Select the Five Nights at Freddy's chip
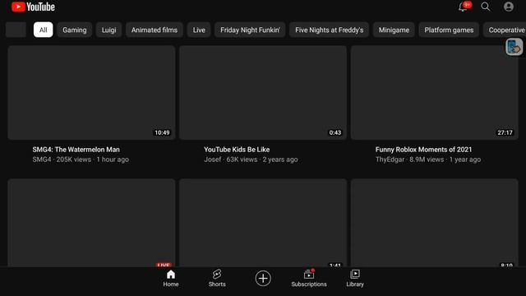This screenshot has width=526, height=296. coord(329,30)
